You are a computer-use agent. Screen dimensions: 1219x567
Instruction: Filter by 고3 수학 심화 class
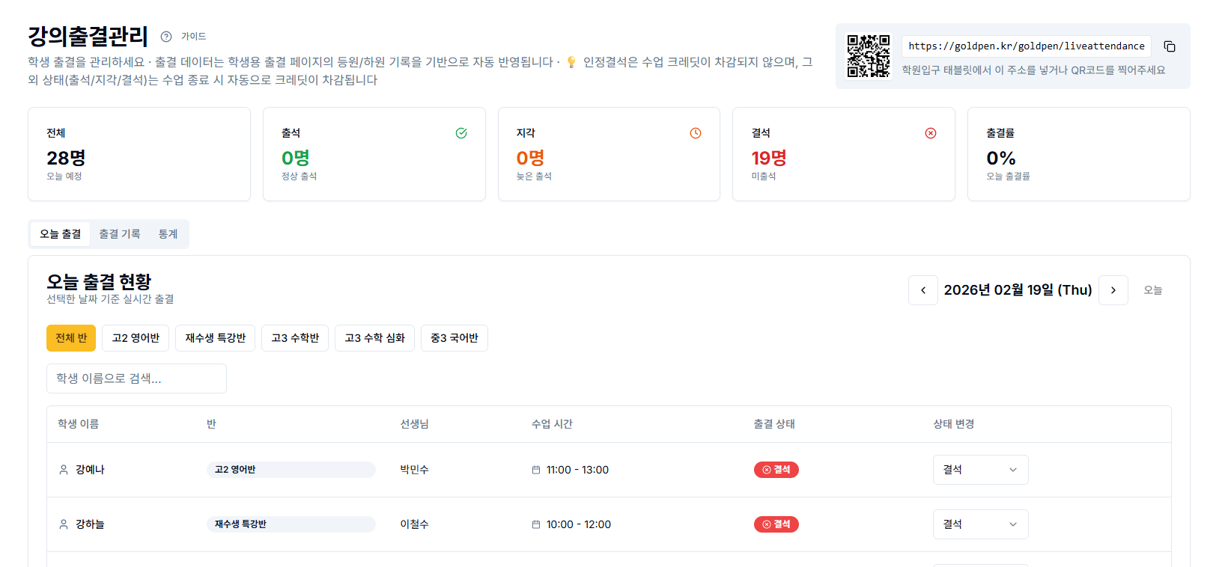click(x=374, y=338)
